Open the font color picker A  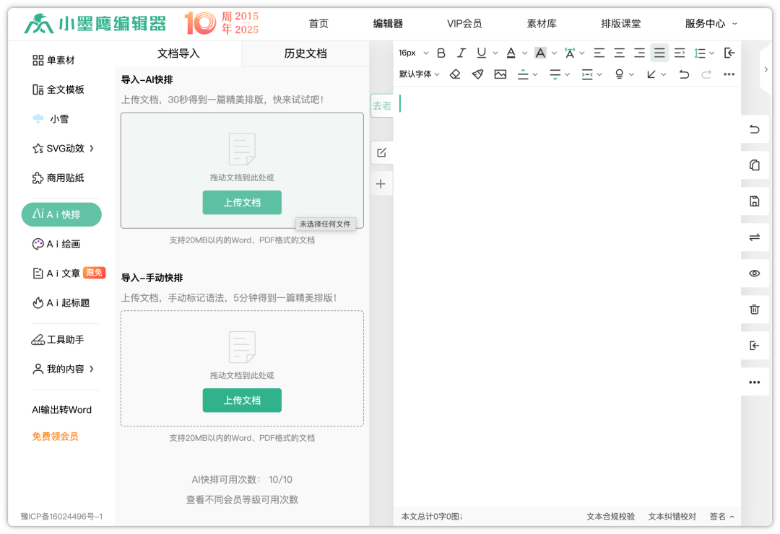tap(511, 53)
